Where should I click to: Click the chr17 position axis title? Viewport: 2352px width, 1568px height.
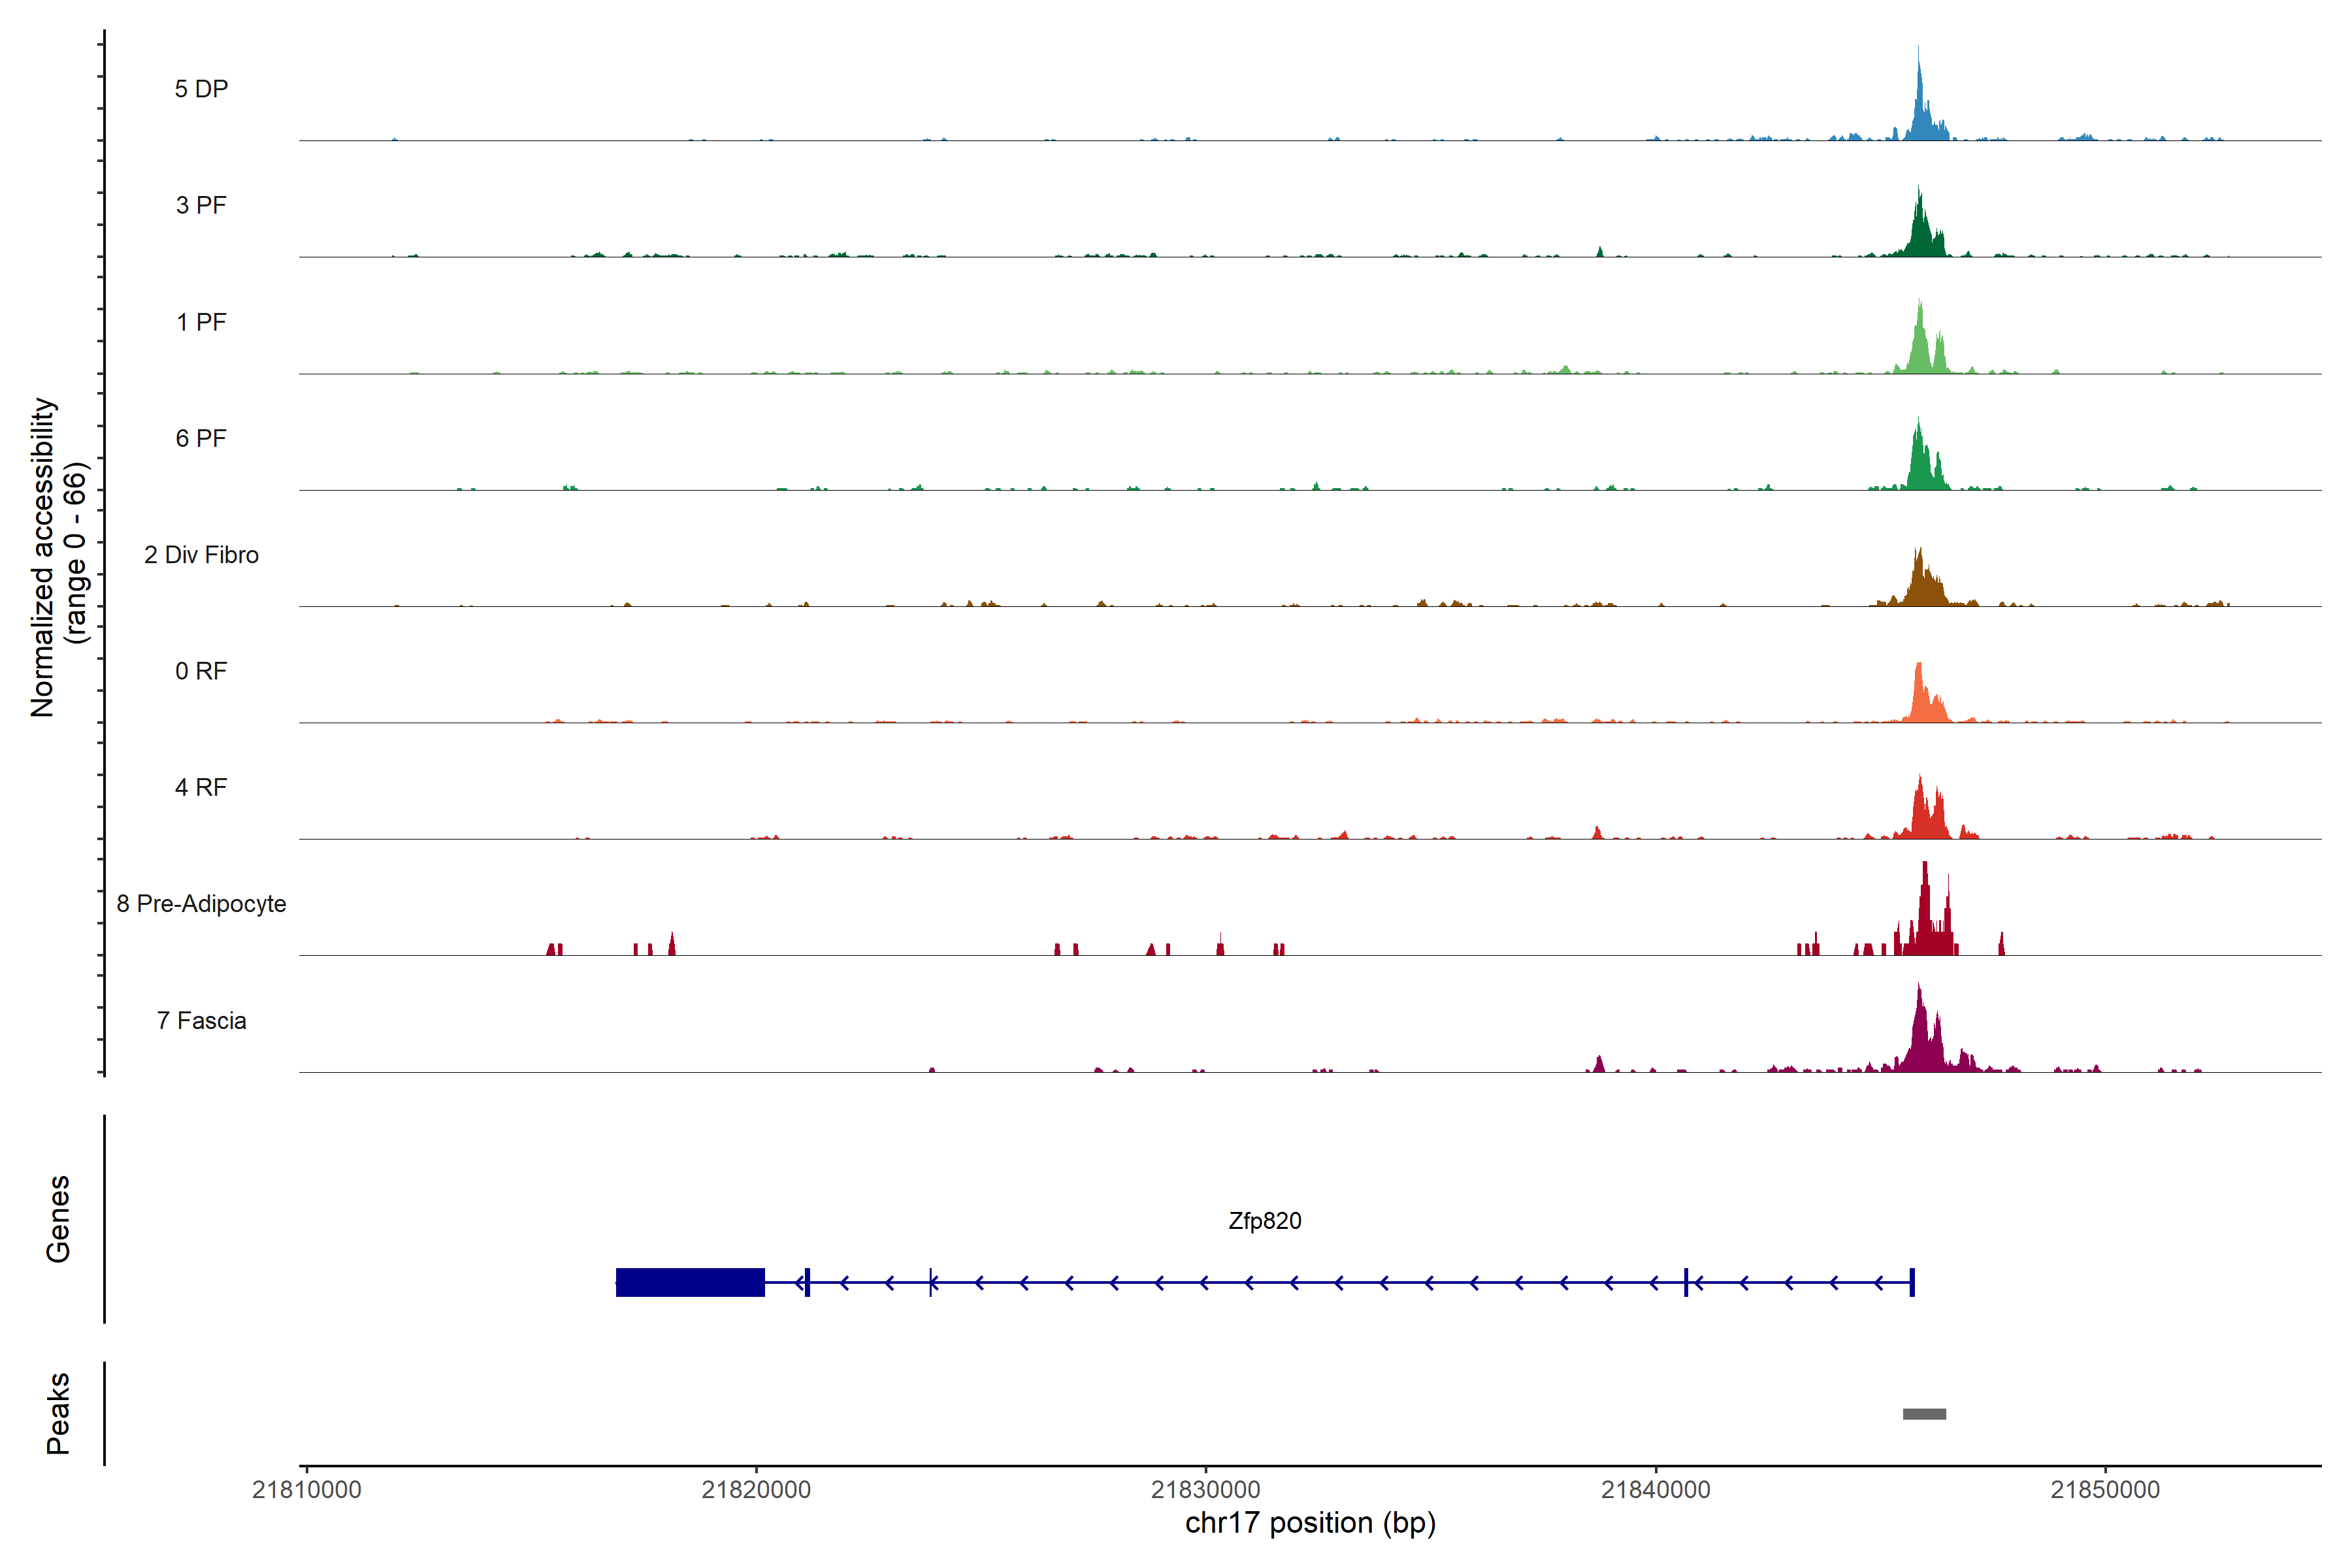pyautogui.click(x=1310, y=1523)
